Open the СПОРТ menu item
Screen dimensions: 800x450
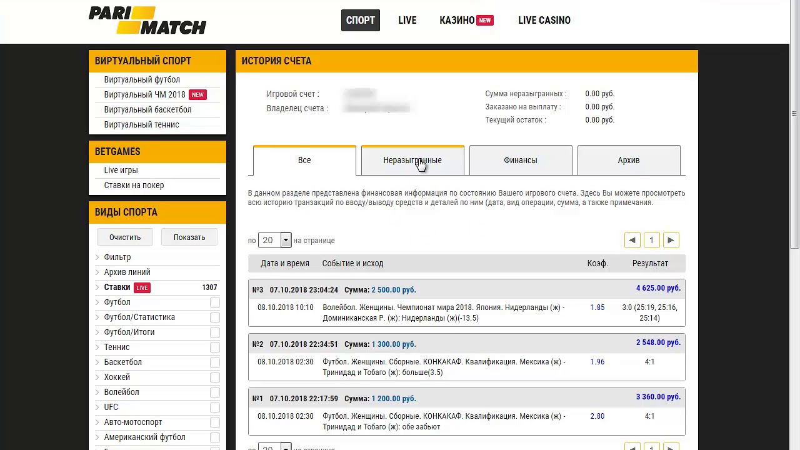[361, 20]
